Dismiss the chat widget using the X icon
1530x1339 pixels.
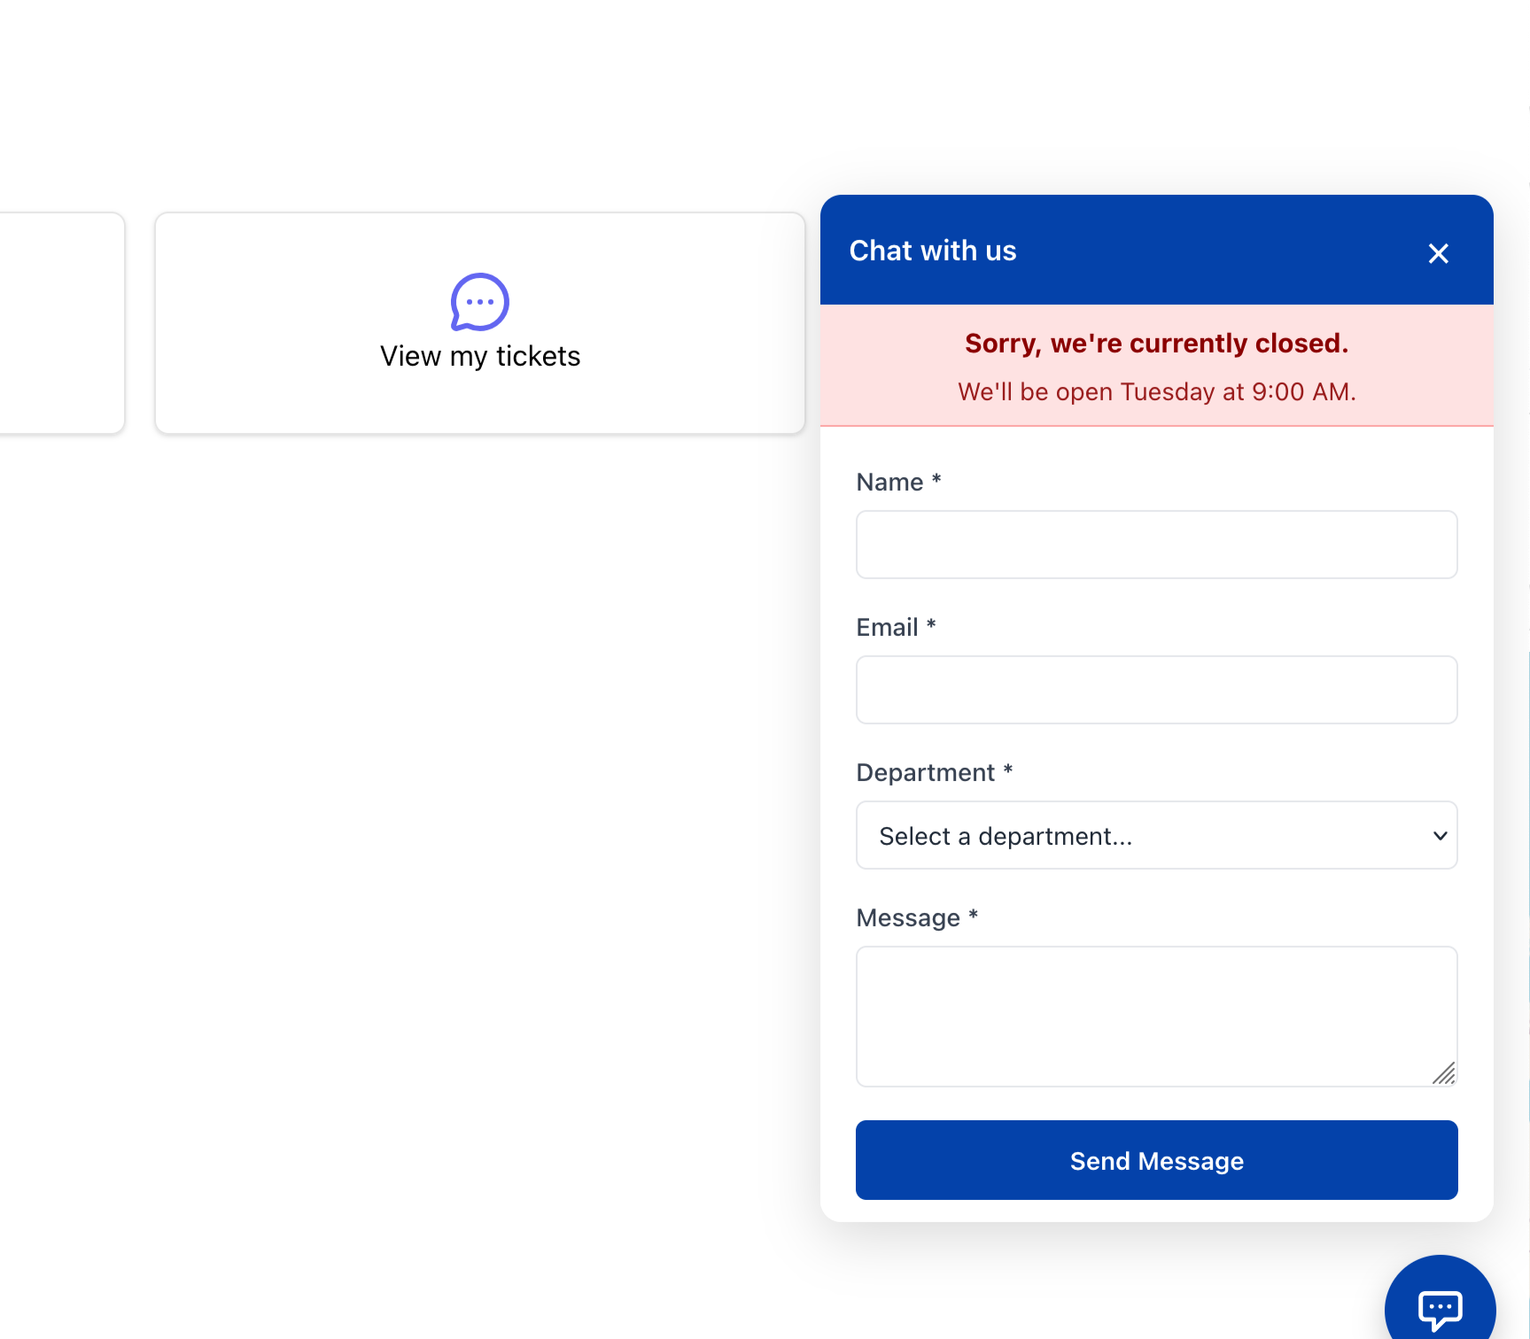1437,253
